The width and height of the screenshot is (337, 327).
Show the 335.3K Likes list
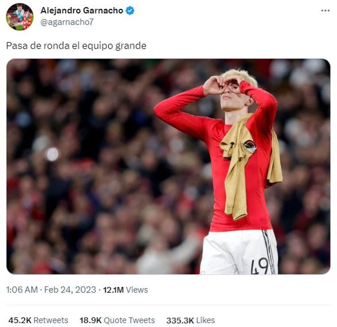coord(190,320)
